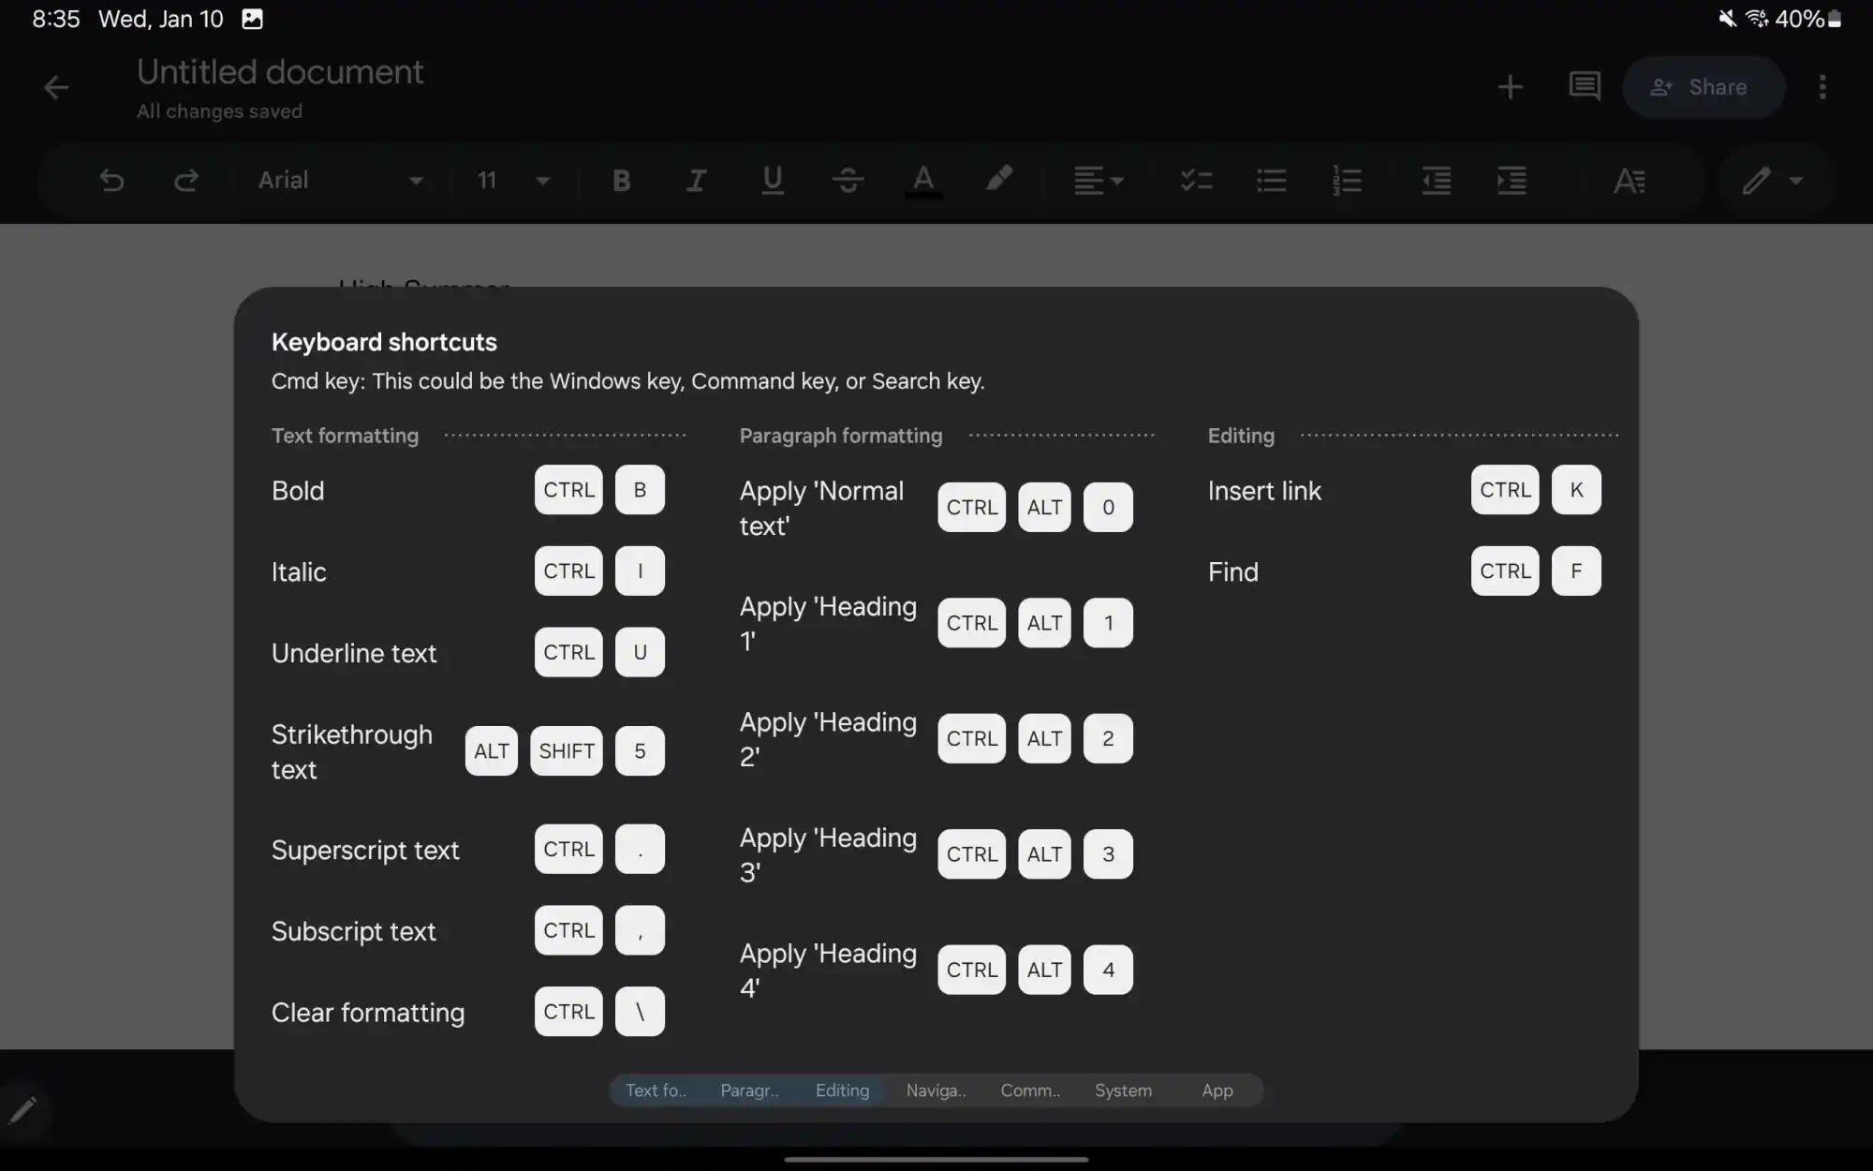Click the Superscript text label
The width and height of the screenshot is (1873, 1171).
coord(365,851)
